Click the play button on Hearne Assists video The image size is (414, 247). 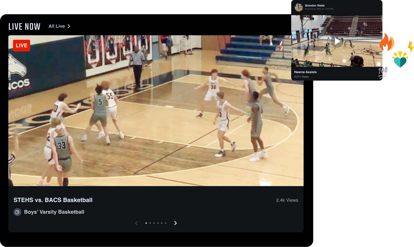337,41
